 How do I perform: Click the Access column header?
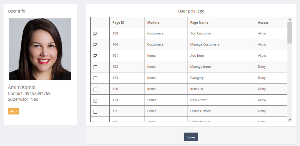pyautogui.click(x=263, y=22)
